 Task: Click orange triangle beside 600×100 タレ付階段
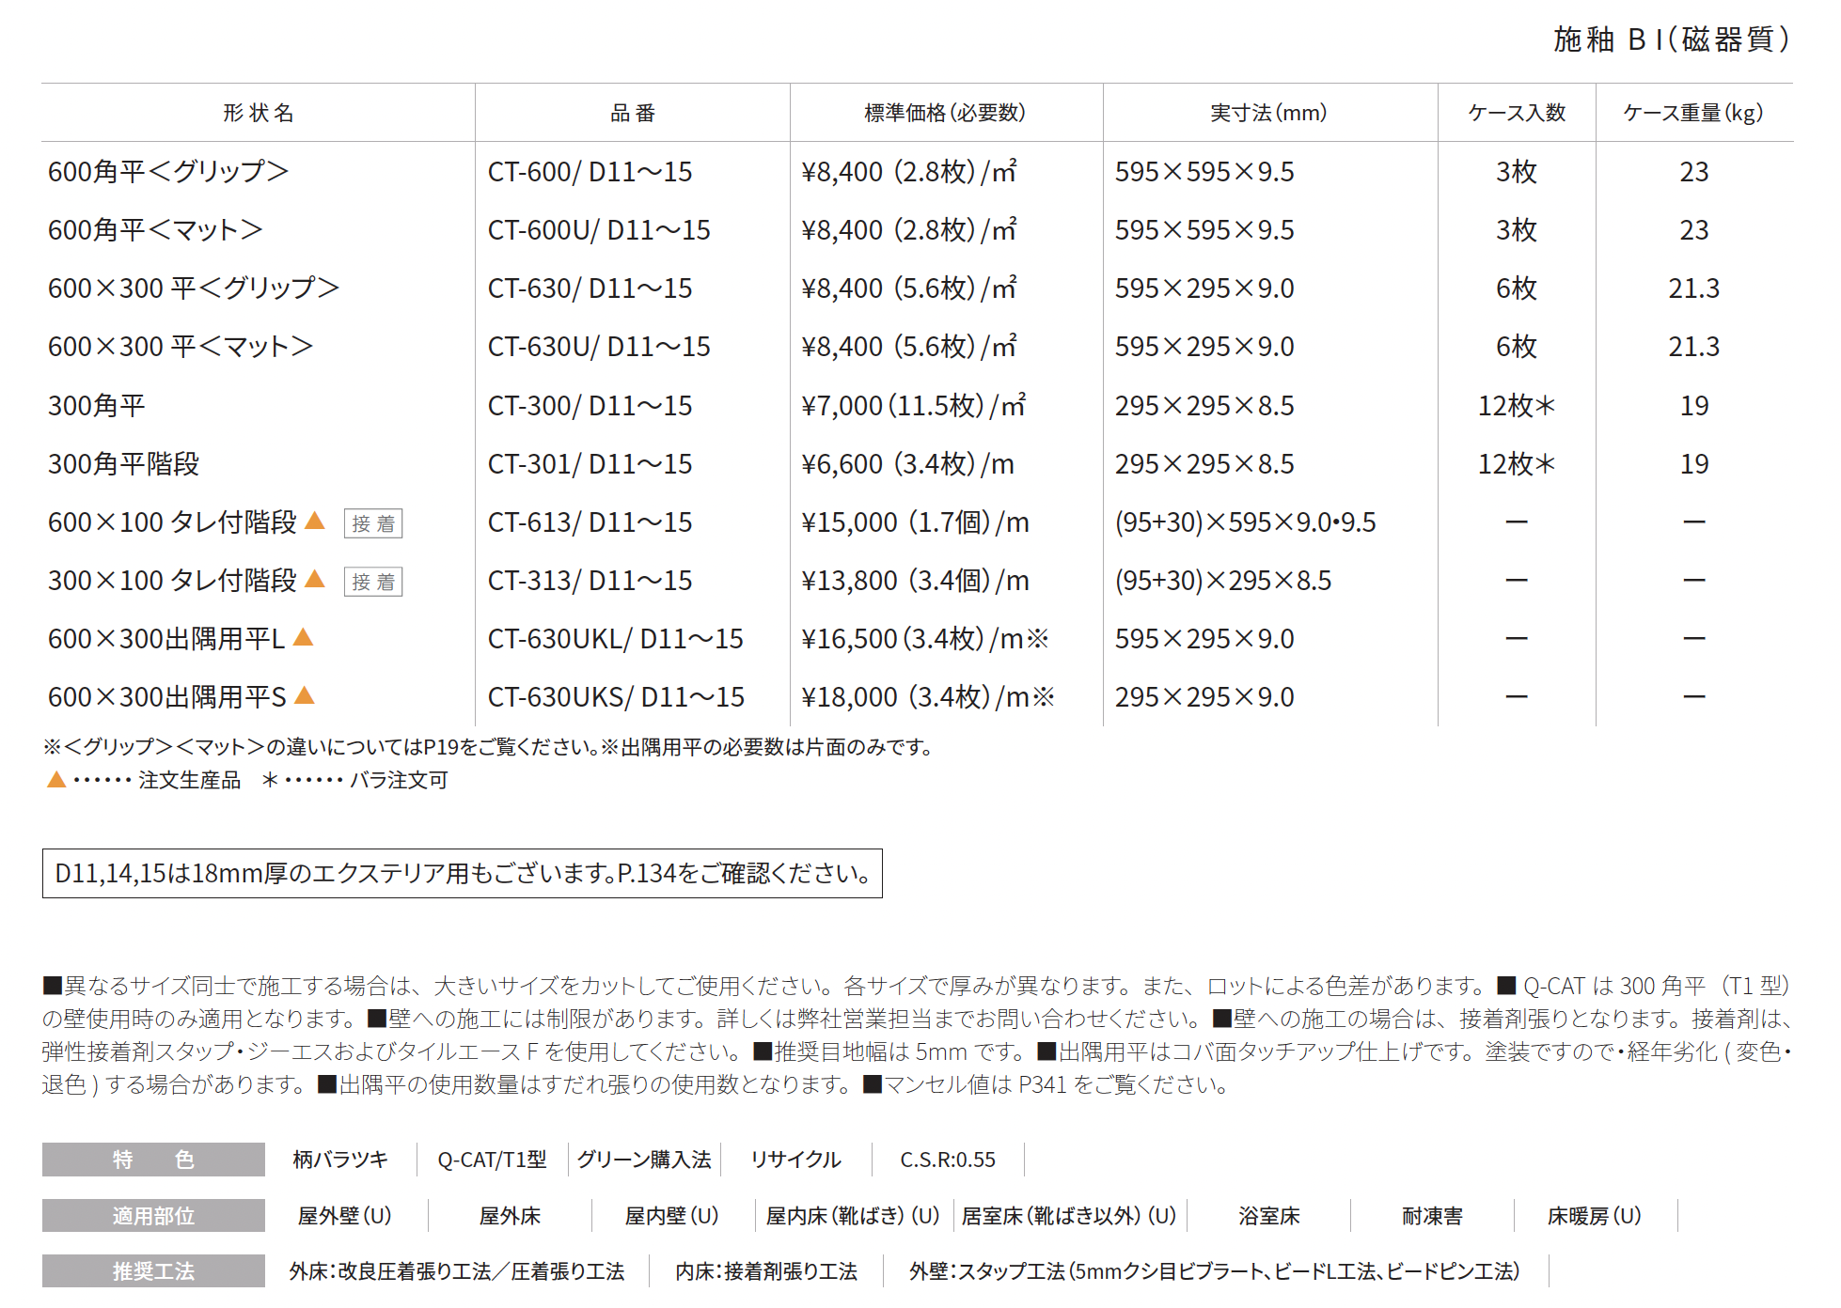tap(315, 521)
